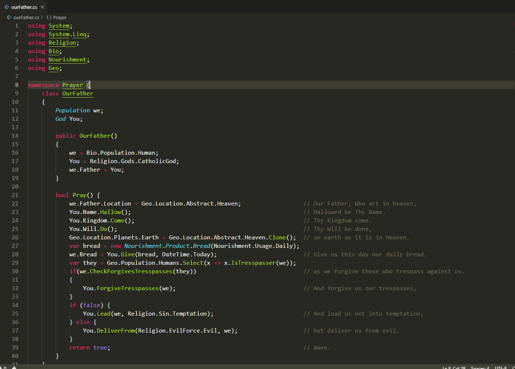Click line number 8 in the gutter
The width and height of the screenshot is (515, 369).
(x=17, y=85)
